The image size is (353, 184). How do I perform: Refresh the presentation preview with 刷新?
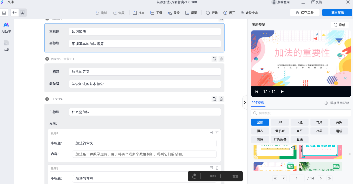(339, 25)
